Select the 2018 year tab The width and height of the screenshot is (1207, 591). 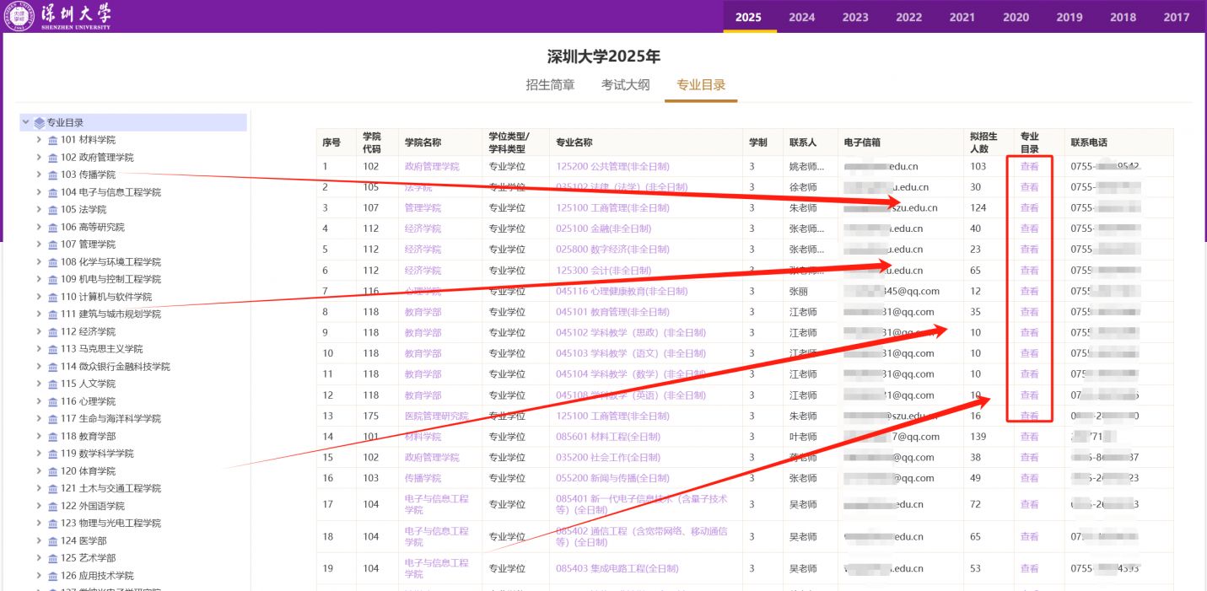click(x=1123, y=17)
